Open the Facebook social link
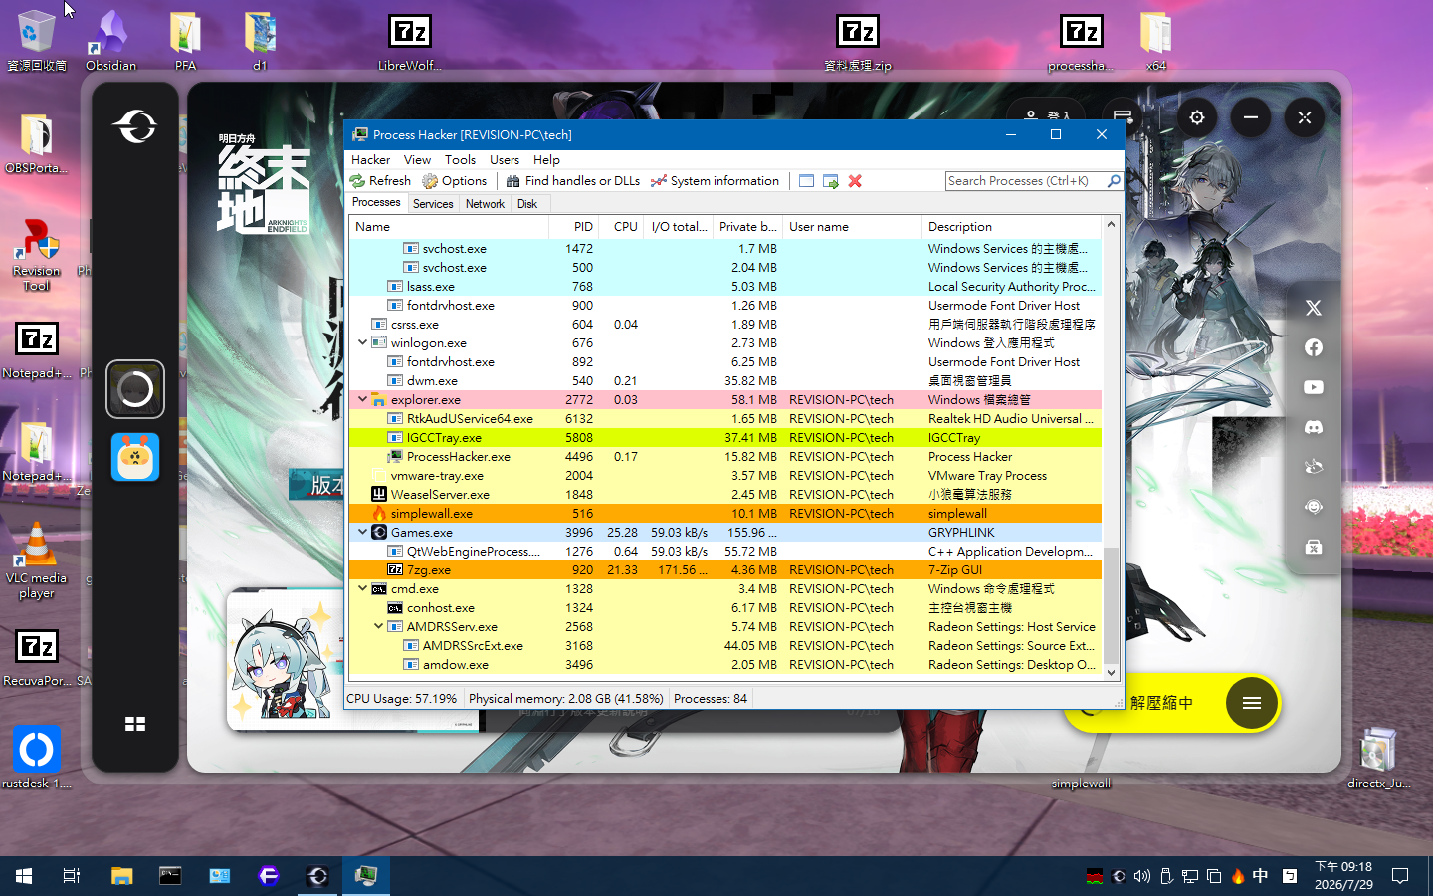This screenshot has height=896, width=1433. [x=1314, y=347]
